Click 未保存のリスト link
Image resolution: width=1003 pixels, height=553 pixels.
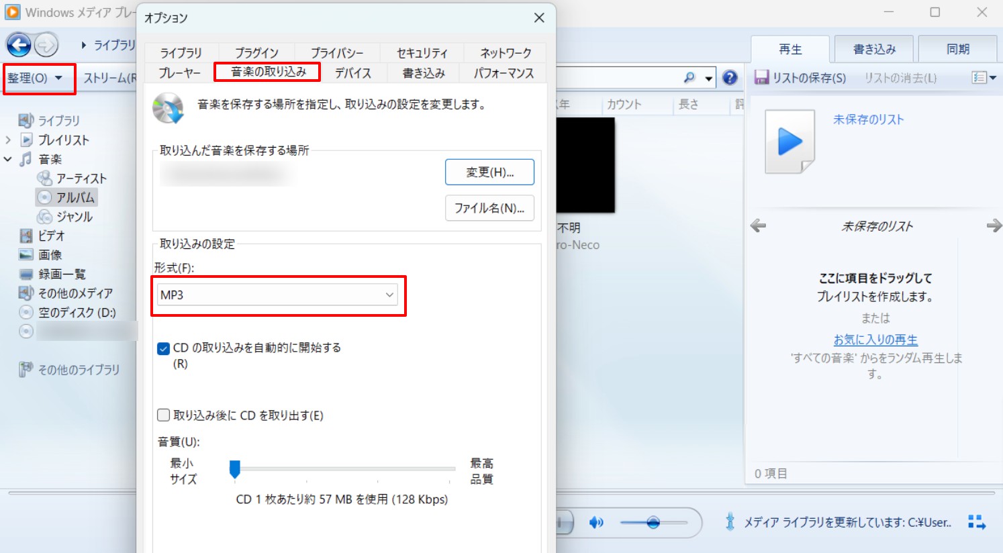(868, 119)
